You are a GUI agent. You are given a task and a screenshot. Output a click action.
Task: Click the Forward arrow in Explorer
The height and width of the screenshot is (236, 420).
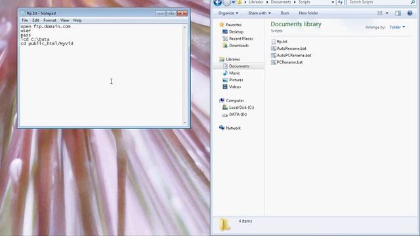pos(227,3)
